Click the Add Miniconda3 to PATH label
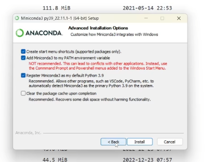214x162 pixels. 68,58
